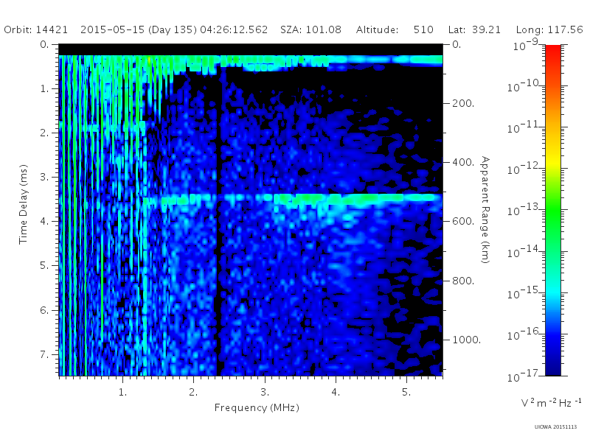Click time delay tick label '6.' on left axis

pos(44,310)
